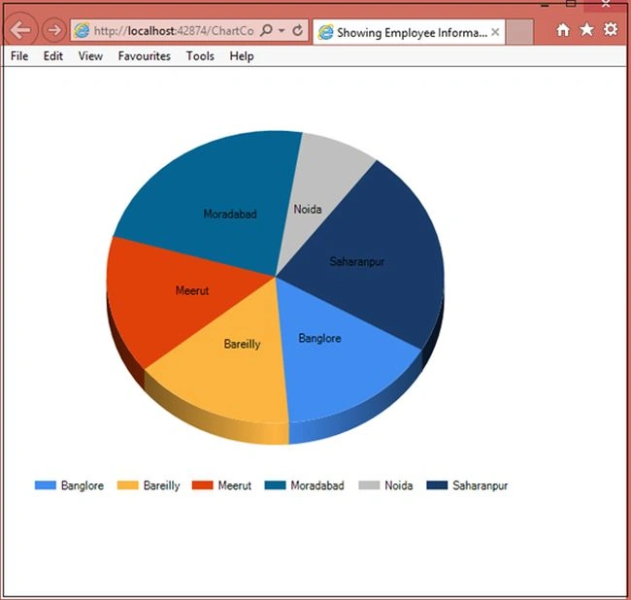Go forward with the forward arrow button
631x600 pixels.
pyautogui.click(x=53, y=30)
